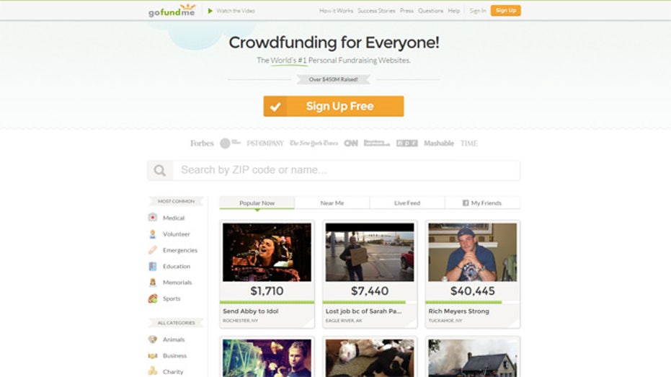Open the Animals category icon
This screenshot has height=377, width=671.
click(x=153, y=340)
